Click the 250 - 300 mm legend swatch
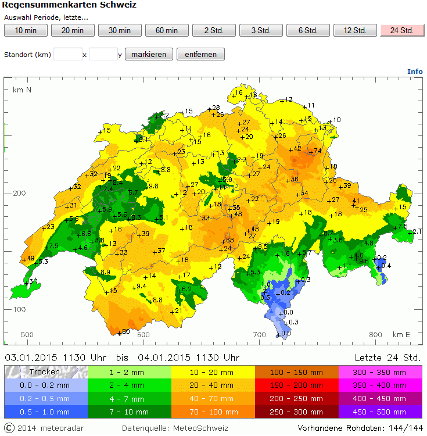 [297, 412]
